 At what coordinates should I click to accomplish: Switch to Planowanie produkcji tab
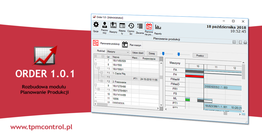click(x=107, y=43)
